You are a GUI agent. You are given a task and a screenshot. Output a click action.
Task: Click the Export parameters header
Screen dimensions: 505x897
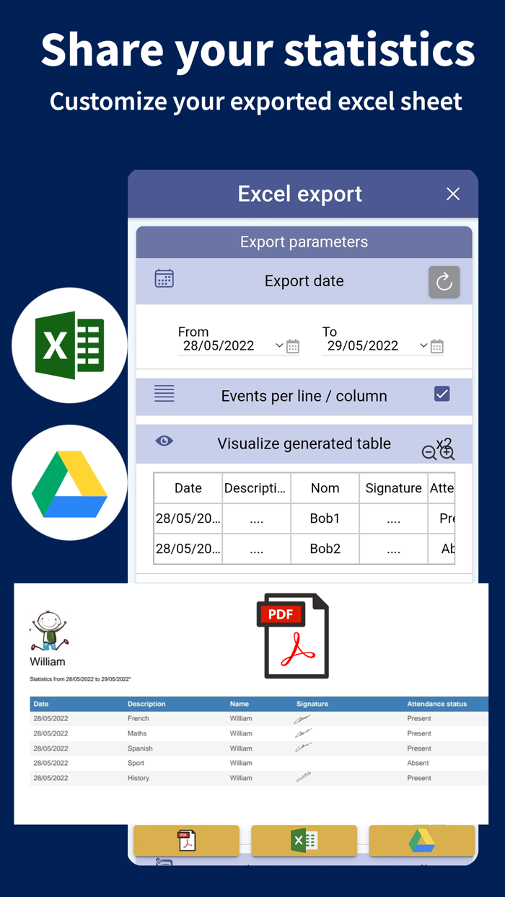(x=304, y=242)
